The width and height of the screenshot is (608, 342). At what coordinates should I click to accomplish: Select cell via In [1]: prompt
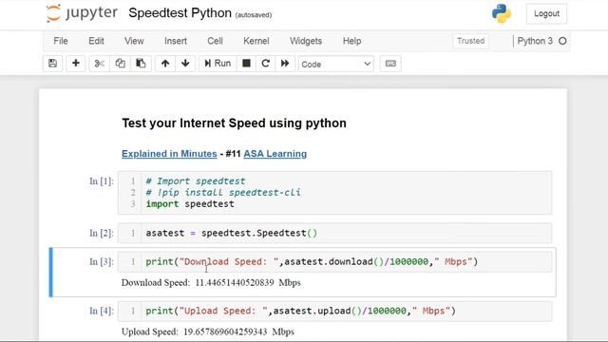pos(102,181)
